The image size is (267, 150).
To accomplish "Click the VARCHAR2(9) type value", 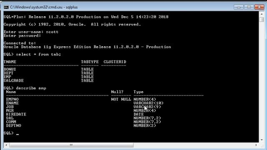I will pyautogui.click(x=147, y=107).
